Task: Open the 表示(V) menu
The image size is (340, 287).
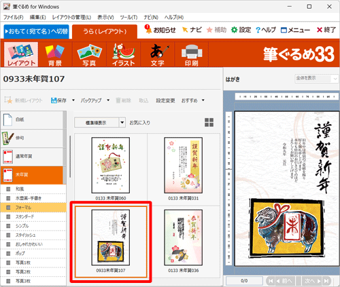Action: tap(105, 17)
